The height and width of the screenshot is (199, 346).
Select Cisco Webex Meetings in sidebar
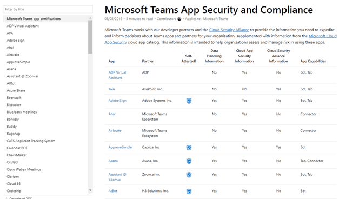(24, 169)
